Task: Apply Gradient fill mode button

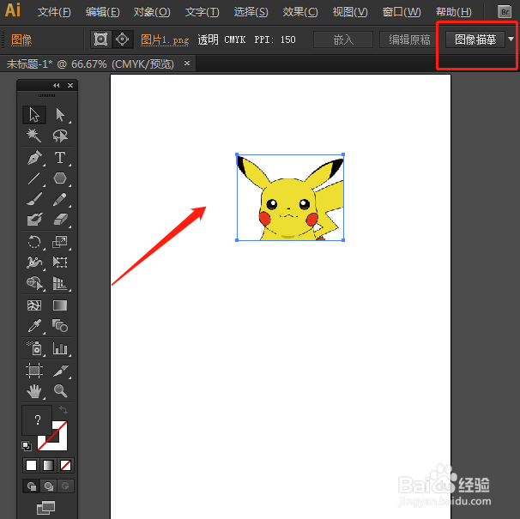Action: click(x=48, y=465)
